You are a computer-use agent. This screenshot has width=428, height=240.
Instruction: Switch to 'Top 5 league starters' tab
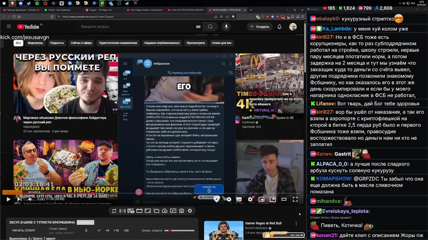tap(144, 10)
